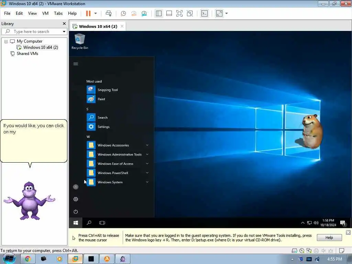Open the power options dropdown next to Pause
The height and width of the screenshot is (264, 352).
coord(96,13)
